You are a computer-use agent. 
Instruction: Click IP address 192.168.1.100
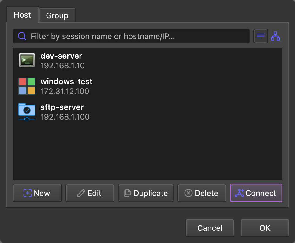[x=65, y=117]
